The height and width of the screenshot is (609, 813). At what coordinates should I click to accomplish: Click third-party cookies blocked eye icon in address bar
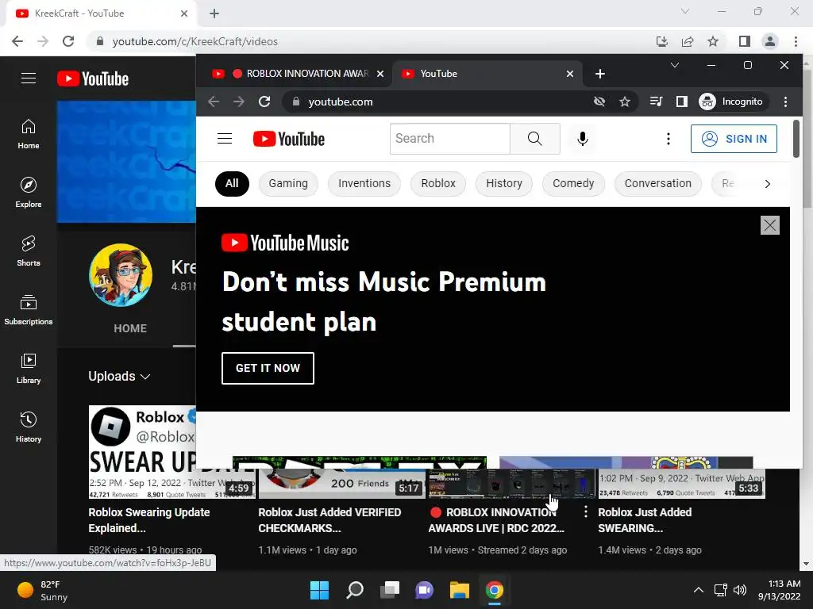pos(599,102)
